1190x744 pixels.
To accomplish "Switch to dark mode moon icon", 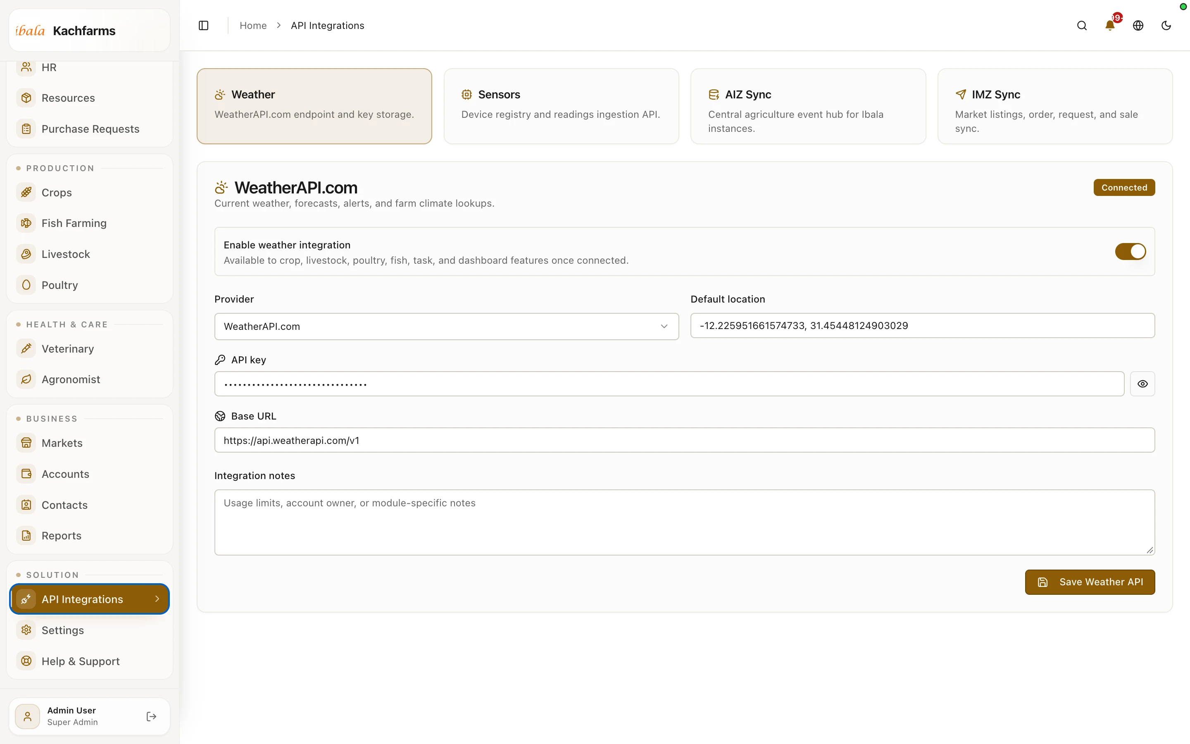I will (x=1166, y=26).
